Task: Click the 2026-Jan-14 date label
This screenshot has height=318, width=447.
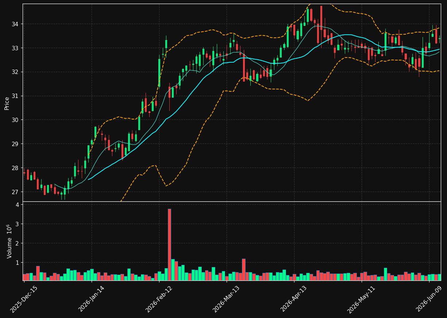Action: click(x=92, y=299)
